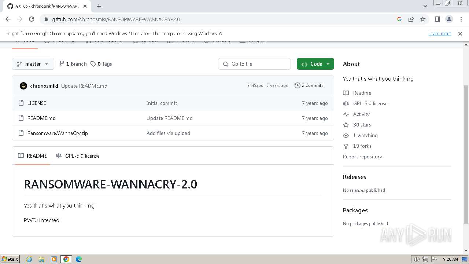
Task: Open Windows Explorer folder from the taskbar
Action: pos(41,259)
